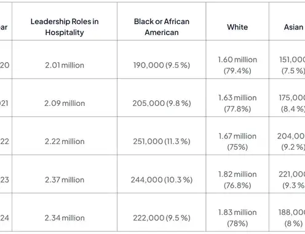Viewport: 305px width, 234px height.
Task: Select the 2.37 million cell
Action: click(x=65, y=180)
